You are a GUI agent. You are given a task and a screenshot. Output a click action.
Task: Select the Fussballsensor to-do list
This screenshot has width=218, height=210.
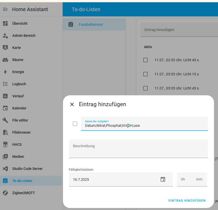click(91, 24)
